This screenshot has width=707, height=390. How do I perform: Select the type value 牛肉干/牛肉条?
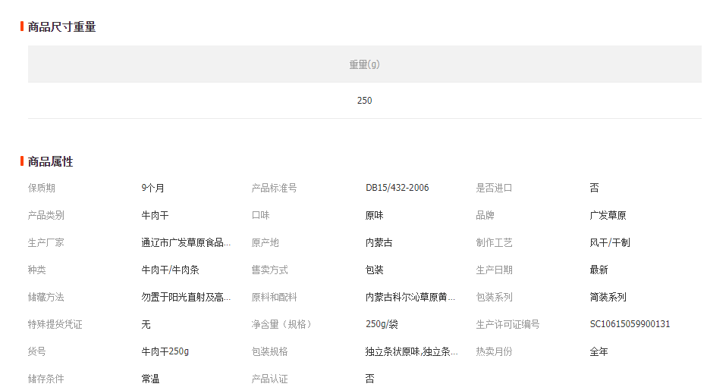[170, 270]
